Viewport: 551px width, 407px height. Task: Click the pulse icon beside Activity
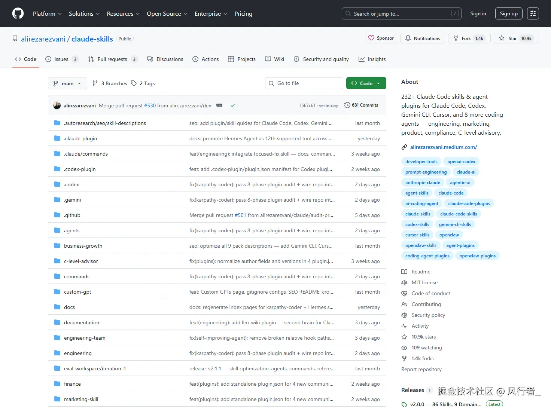click(404, 326)
